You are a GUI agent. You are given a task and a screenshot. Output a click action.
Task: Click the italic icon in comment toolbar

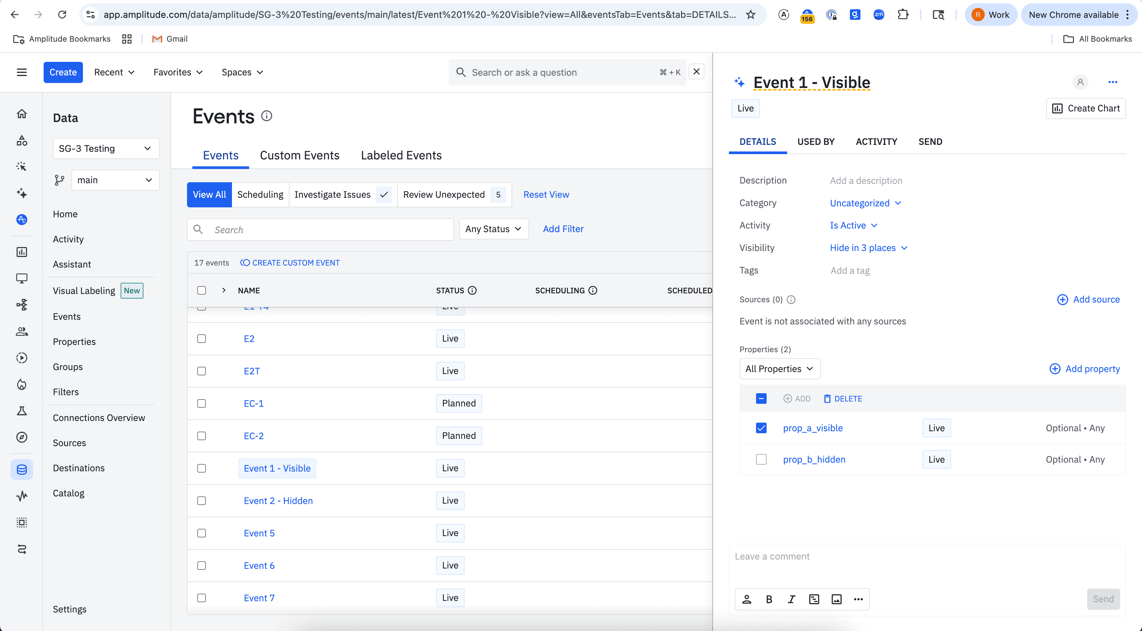(791, 599)
